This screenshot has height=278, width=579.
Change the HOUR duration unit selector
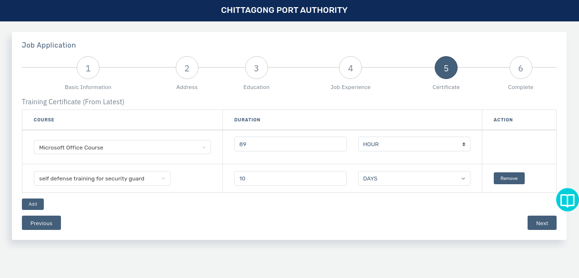[414, 144]
